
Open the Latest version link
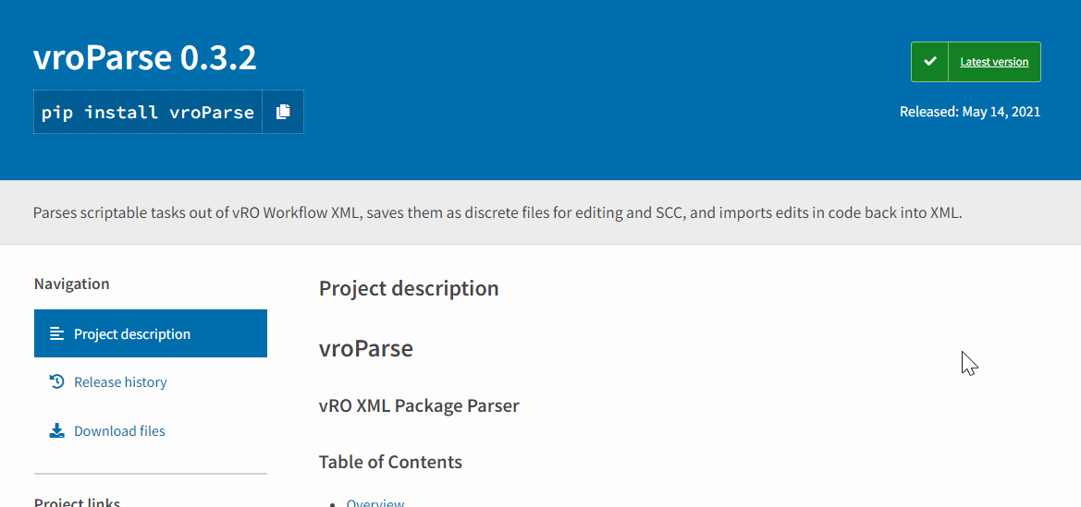click(x=994, y=62)
